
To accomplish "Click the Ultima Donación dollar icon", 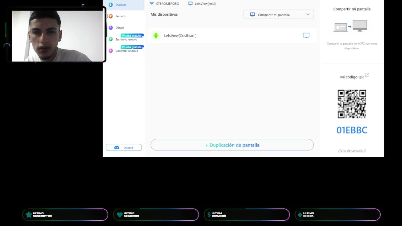I will (209, 215).
